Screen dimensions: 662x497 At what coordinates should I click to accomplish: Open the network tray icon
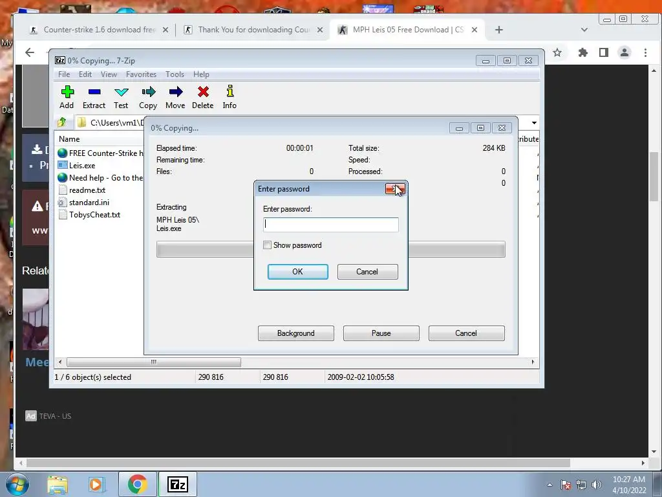click(x=581, y=485)
